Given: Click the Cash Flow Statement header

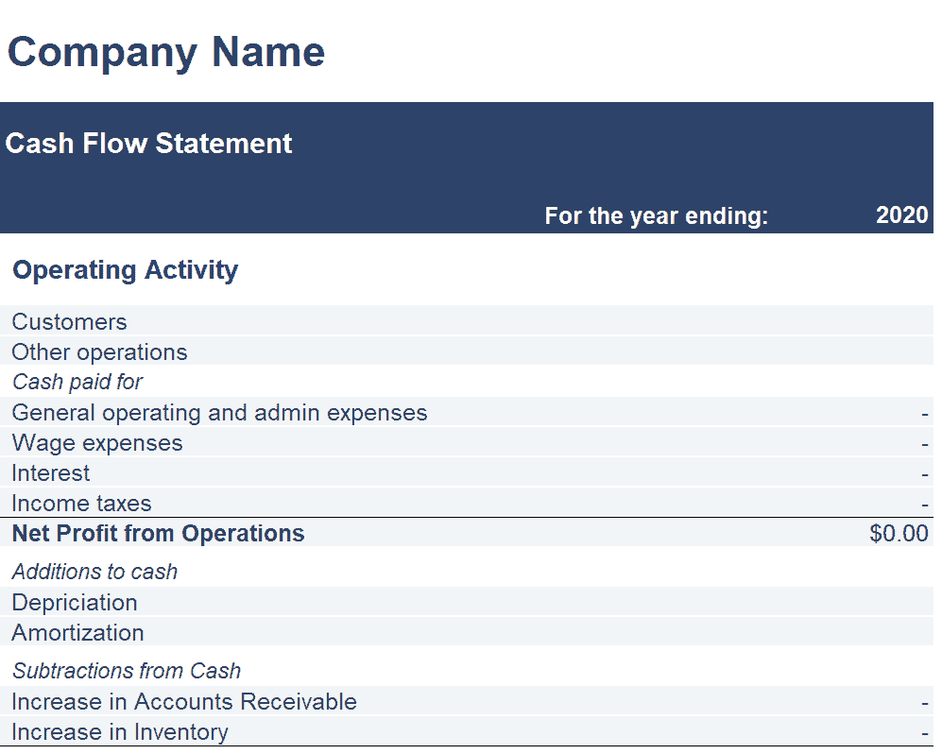Looking at the screenshot, I should tap(148, 144).
